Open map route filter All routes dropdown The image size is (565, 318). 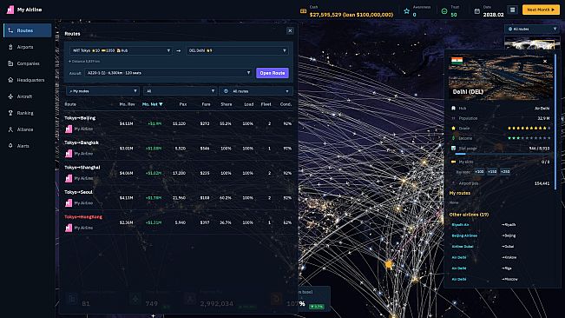point(532,29)
